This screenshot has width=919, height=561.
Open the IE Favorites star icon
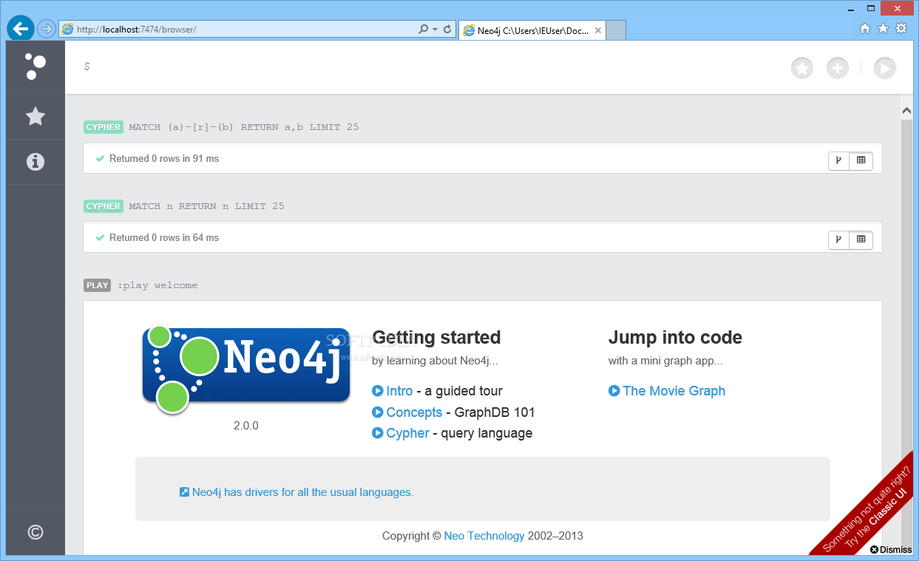883,29
